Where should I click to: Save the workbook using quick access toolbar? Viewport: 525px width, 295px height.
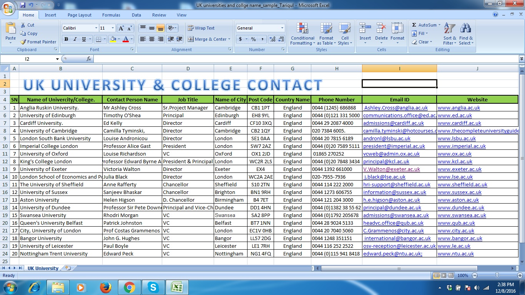[23, 5]
